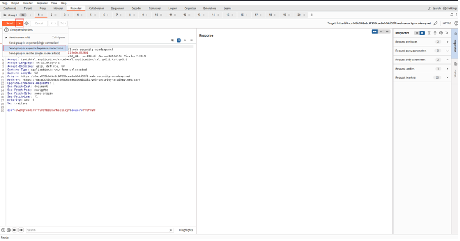460x241 pixels.
Task: Collapse the Send options dropdown arrow
Action: 19,23
